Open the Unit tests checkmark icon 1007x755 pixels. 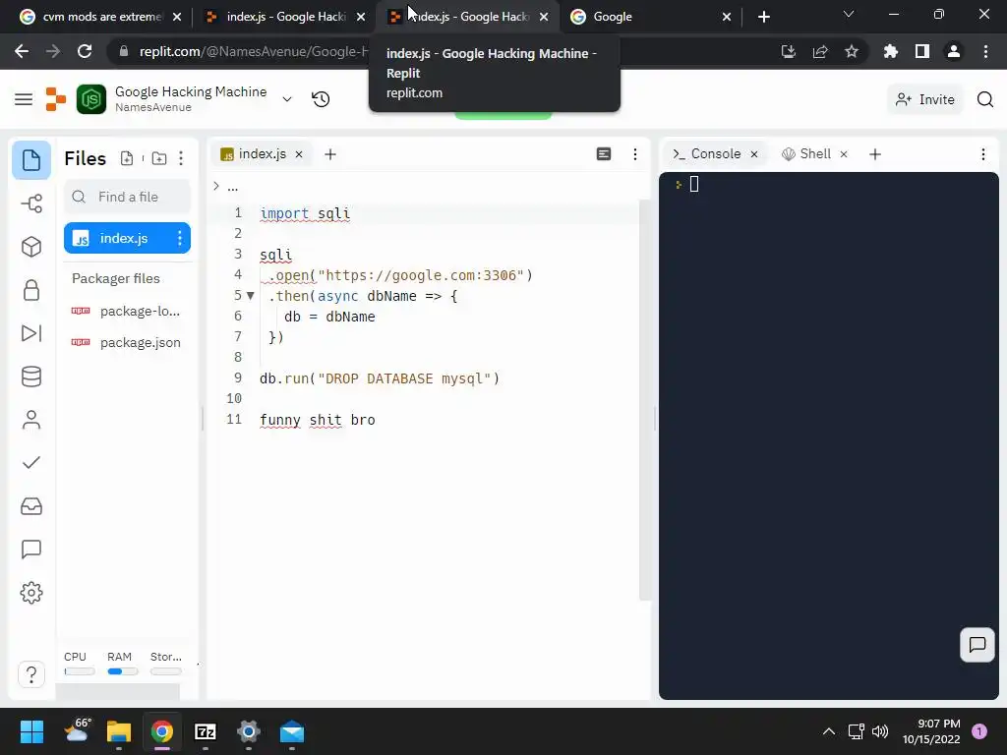[x=30, y=463]
